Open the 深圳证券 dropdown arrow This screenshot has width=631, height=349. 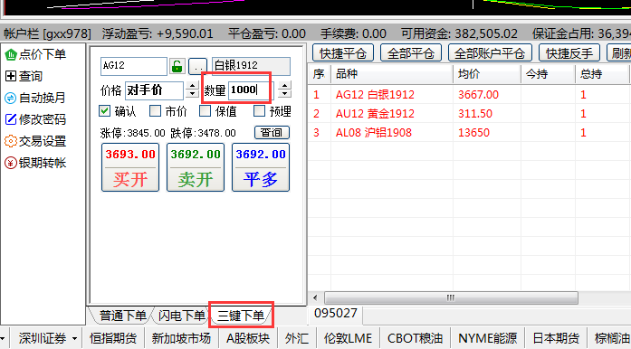click(x=74, y=338)
